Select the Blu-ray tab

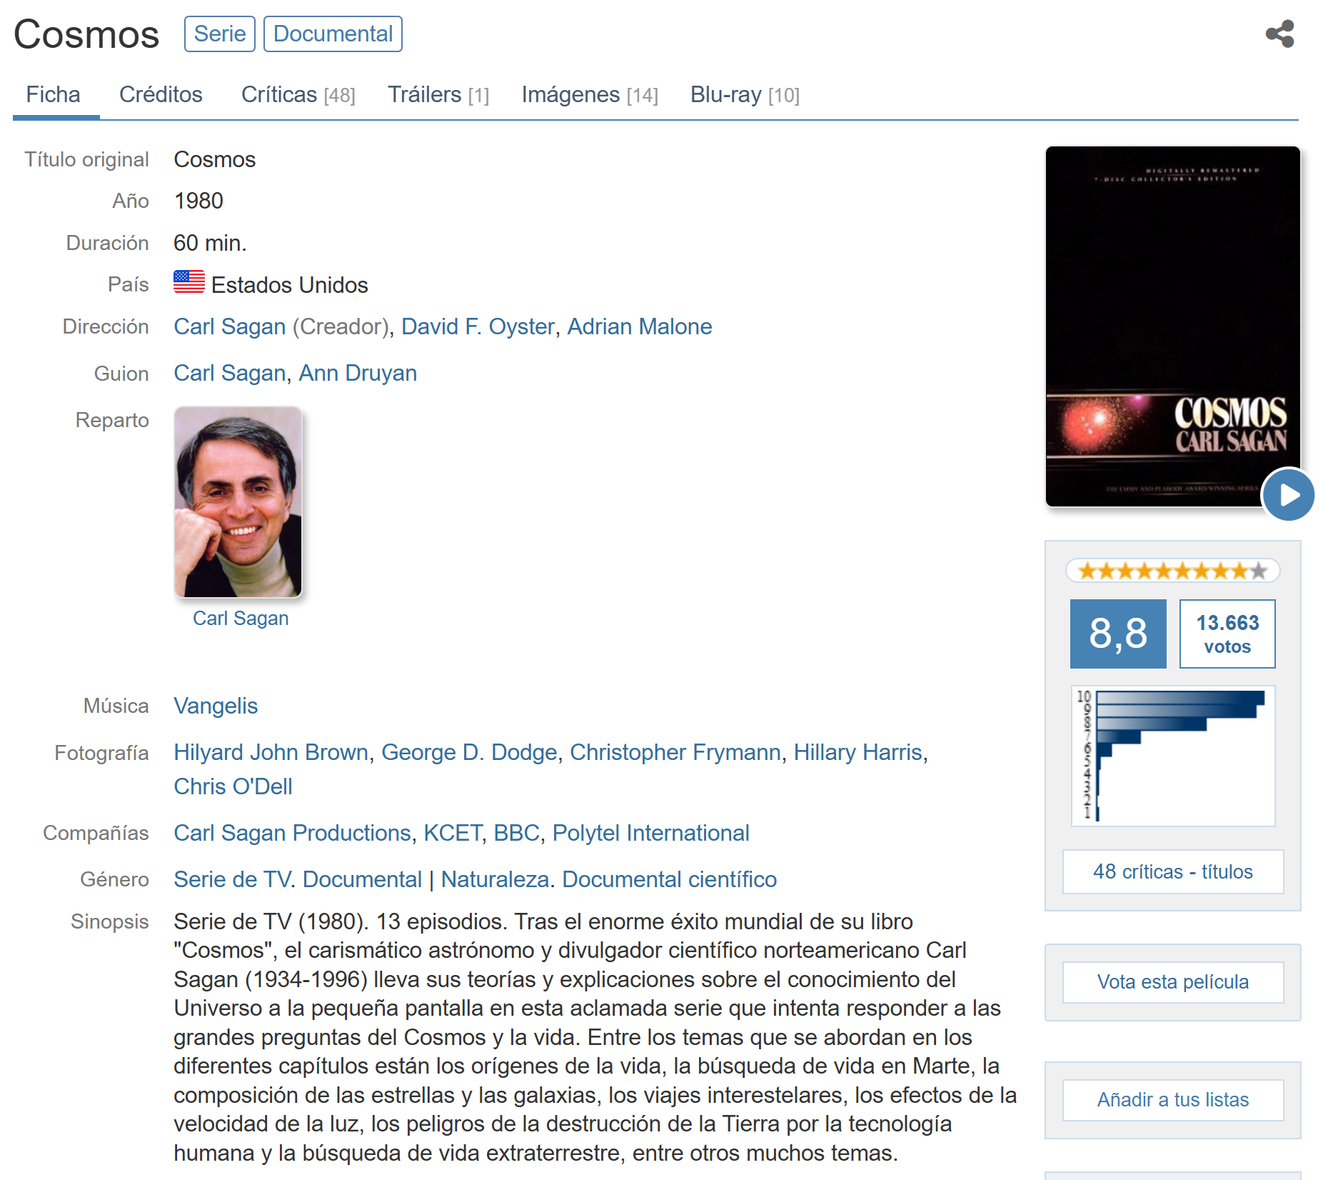point(744,95)
